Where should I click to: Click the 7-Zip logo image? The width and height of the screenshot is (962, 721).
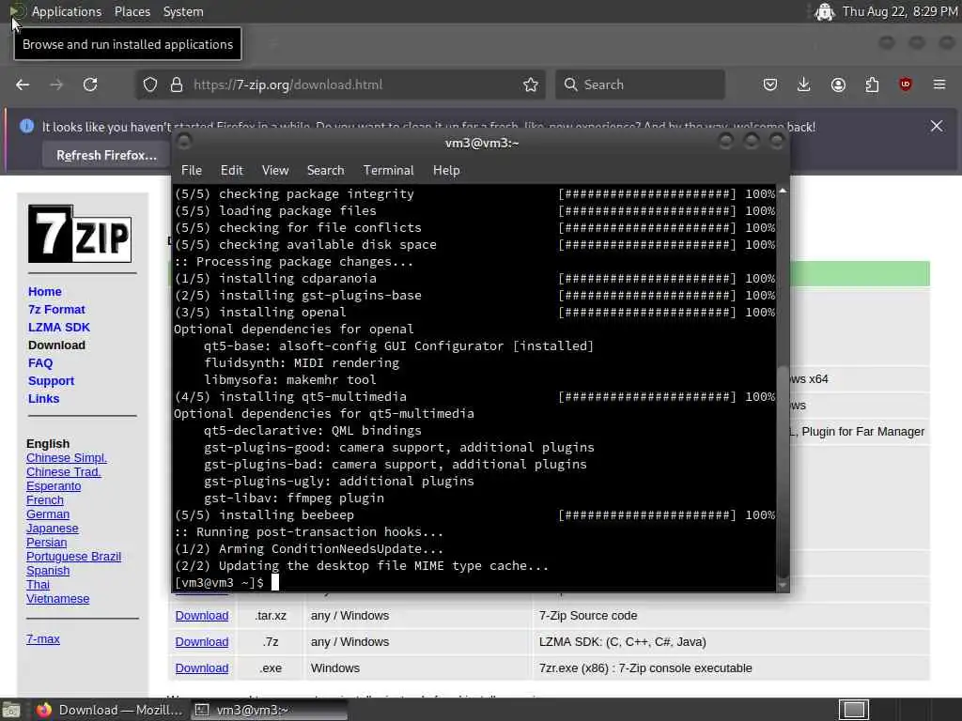coord(80,234)
